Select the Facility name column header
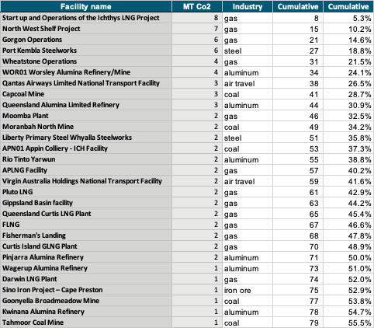374x328 pixels. tap(86, 6)
